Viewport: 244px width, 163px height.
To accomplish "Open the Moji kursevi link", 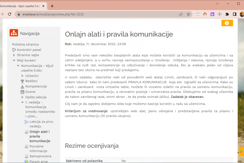I will 26,60.
